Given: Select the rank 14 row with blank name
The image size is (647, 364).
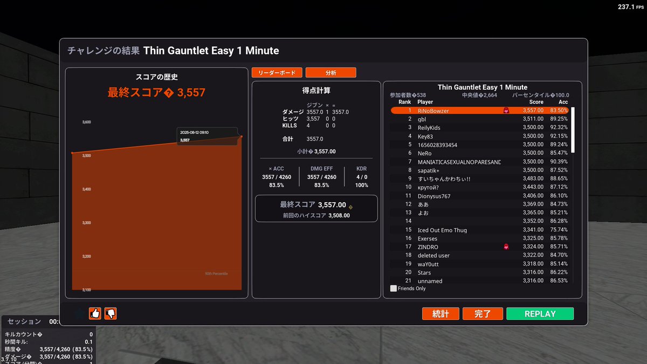Looking at the screenshot, I should [480, 221].
